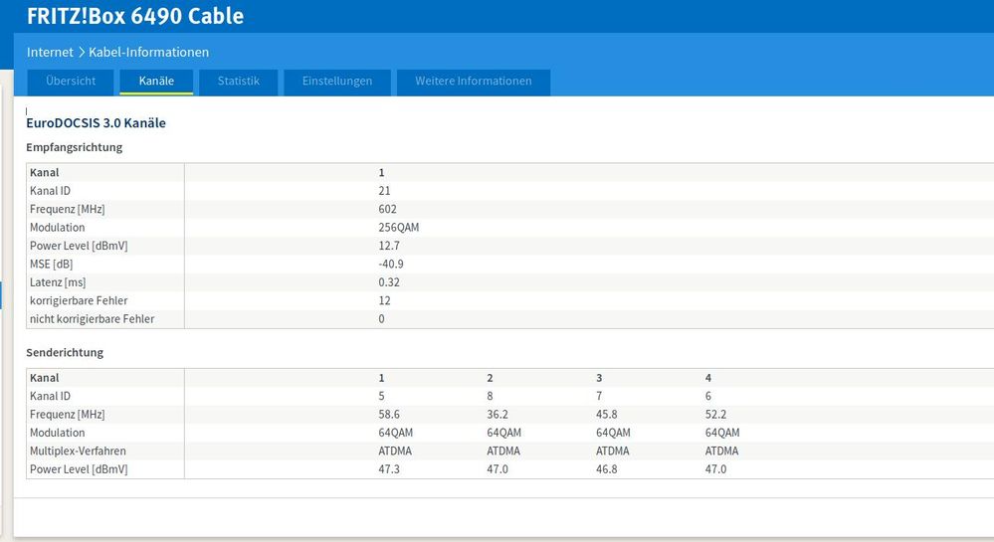Switch to the Statistik tab

pos(239,82)
